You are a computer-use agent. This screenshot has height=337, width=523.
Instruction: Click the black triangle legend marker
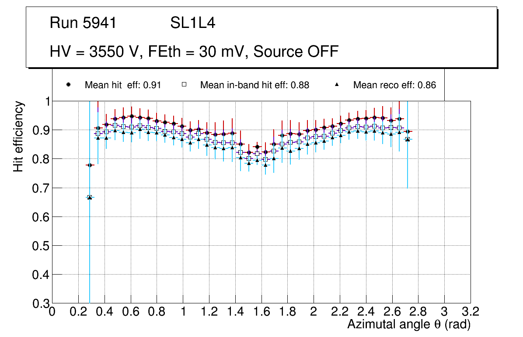(x=337, y=85)
